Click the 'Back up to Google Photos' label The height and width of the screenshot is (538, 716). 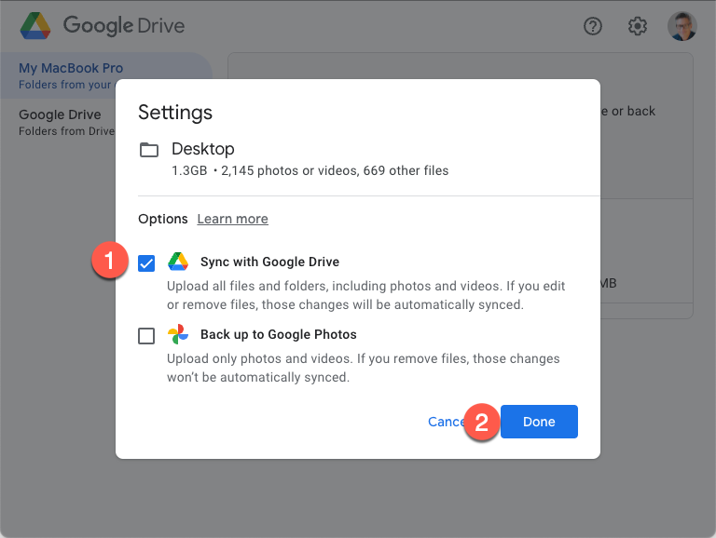point(279,334)
